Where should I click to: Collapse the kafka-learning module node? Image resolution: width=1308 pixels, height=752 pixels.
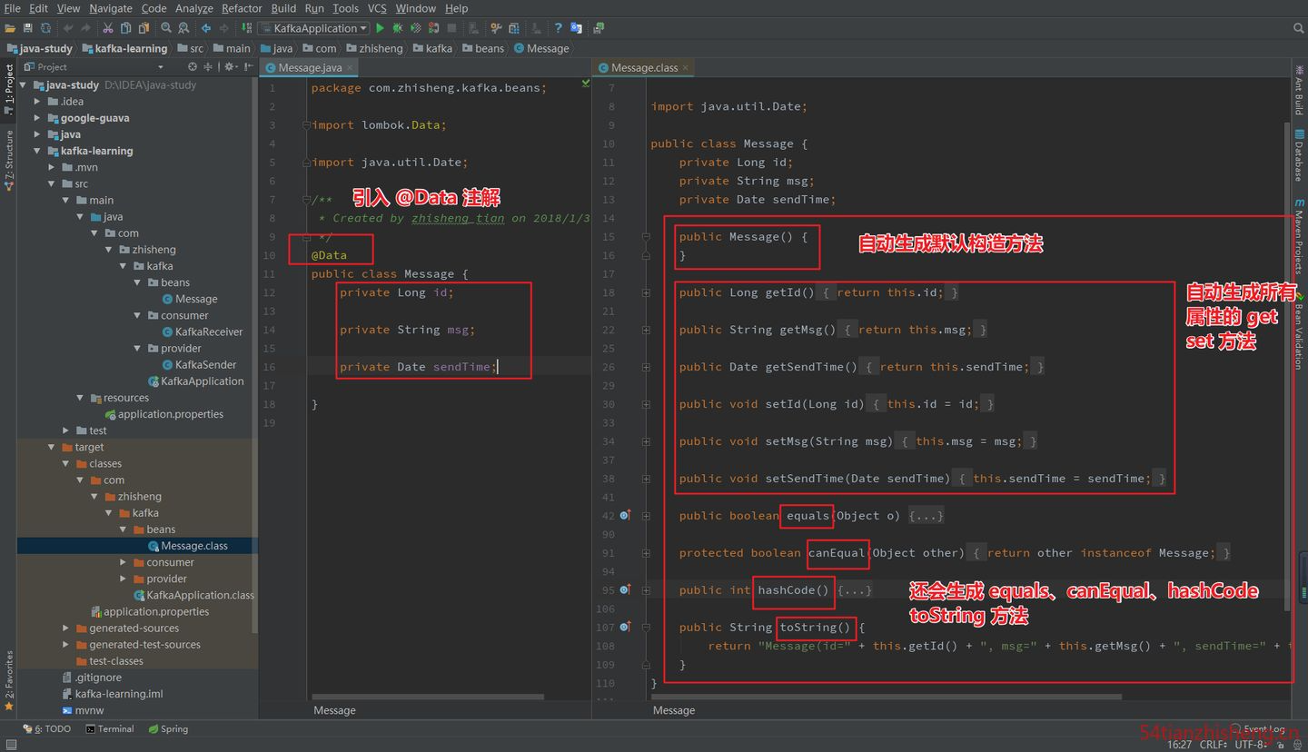pos(37,151)
